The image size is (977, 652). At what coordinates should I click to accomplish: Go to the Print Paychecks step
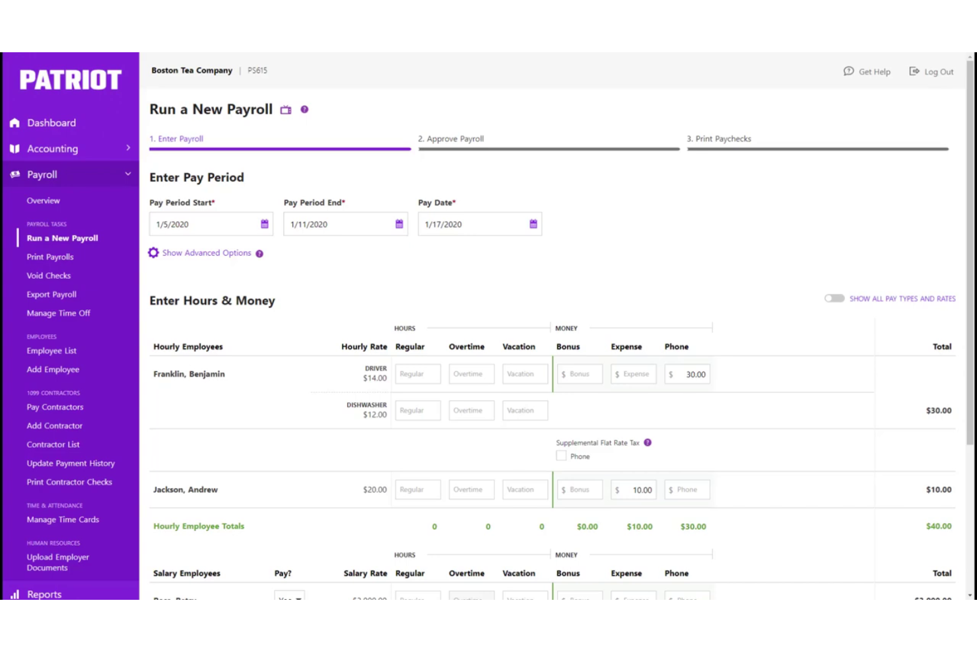(x=720, y=139)
